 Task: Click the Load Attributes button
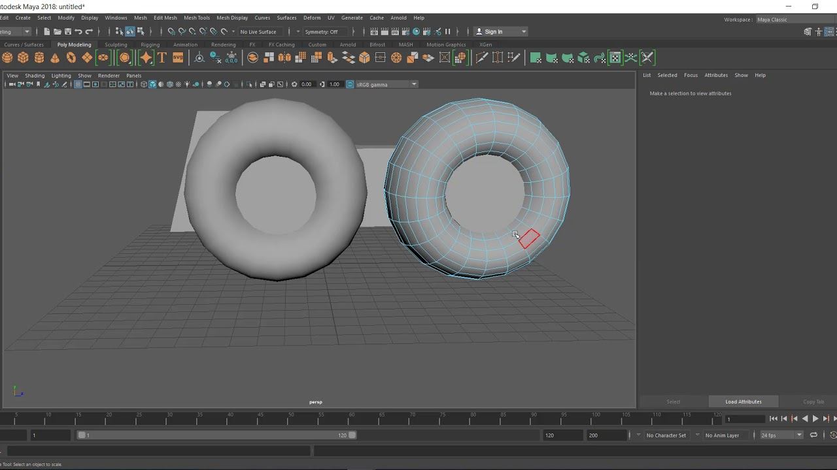pos(743,401)
